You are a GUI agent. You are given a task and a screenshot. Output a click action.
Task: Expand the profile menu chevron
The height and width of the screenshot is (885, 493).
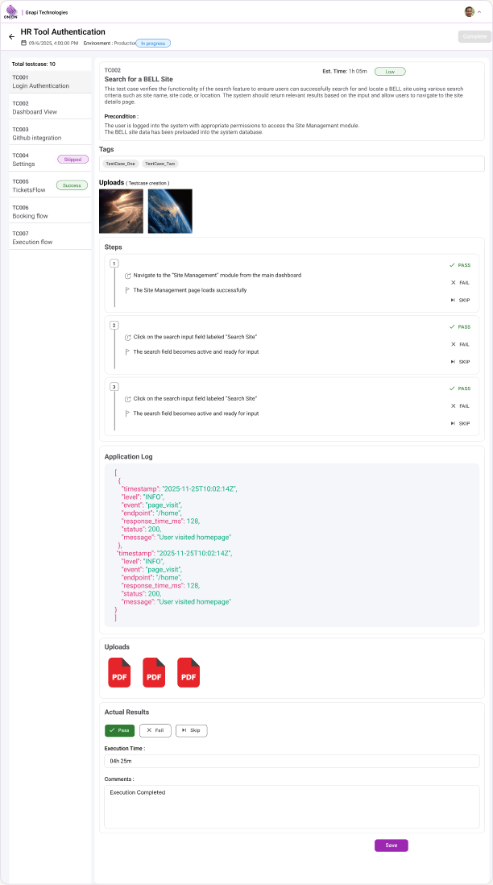point(479,11)
